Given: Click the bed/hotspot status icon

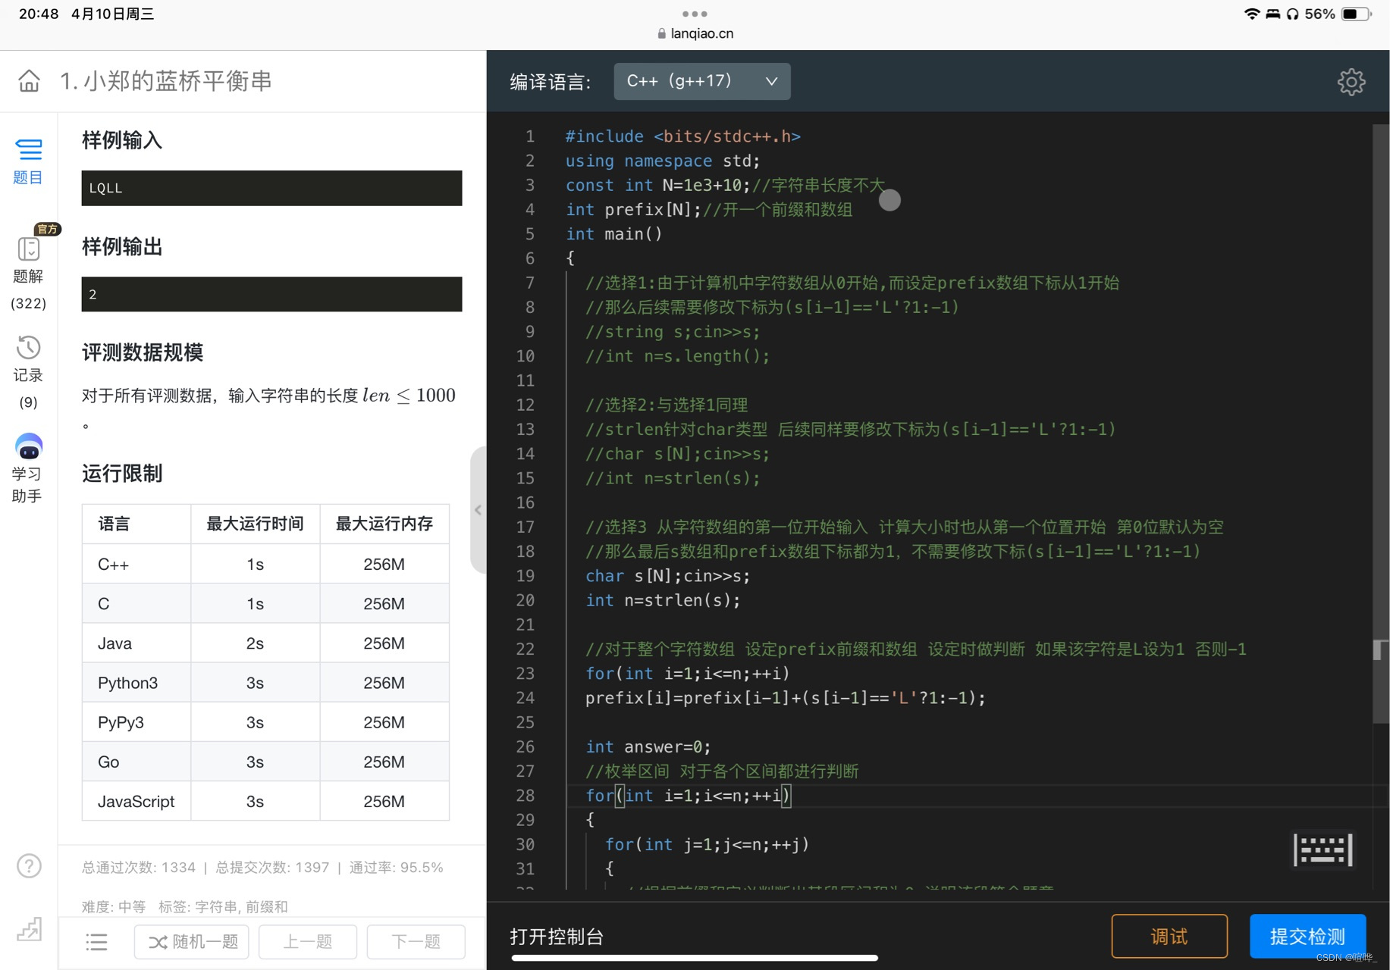Looking at the screenshot, I should 1272,14.
